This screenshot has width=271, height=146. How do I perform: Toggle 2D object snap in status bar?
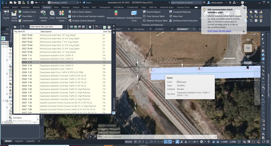tap(170, 142)
